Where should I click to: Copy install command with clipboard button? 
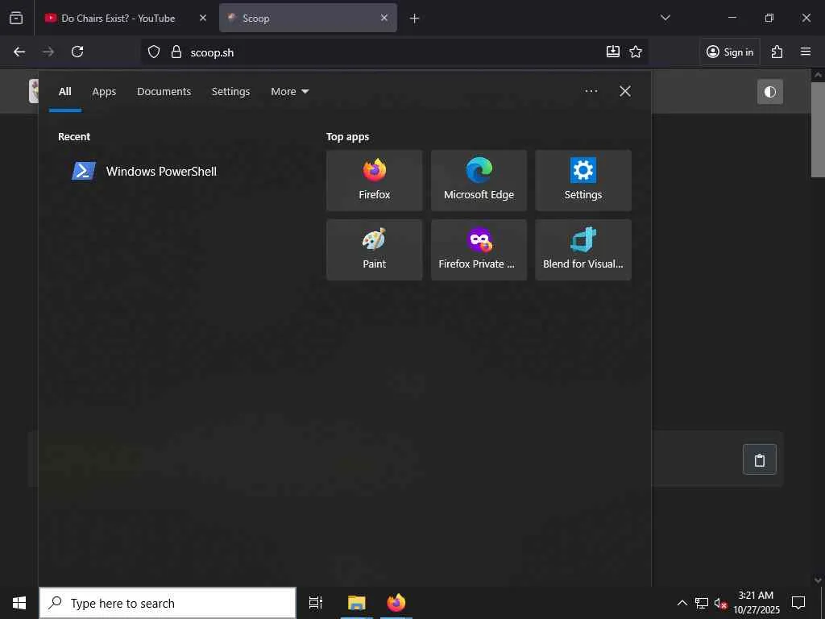[x=759, y=459]
